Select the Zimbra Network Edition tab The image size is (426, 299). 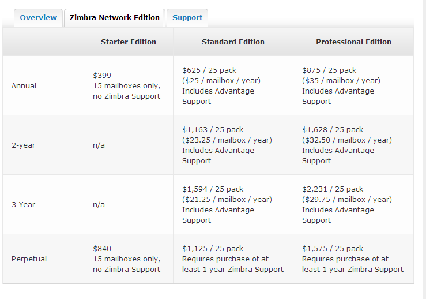[115, 18]
